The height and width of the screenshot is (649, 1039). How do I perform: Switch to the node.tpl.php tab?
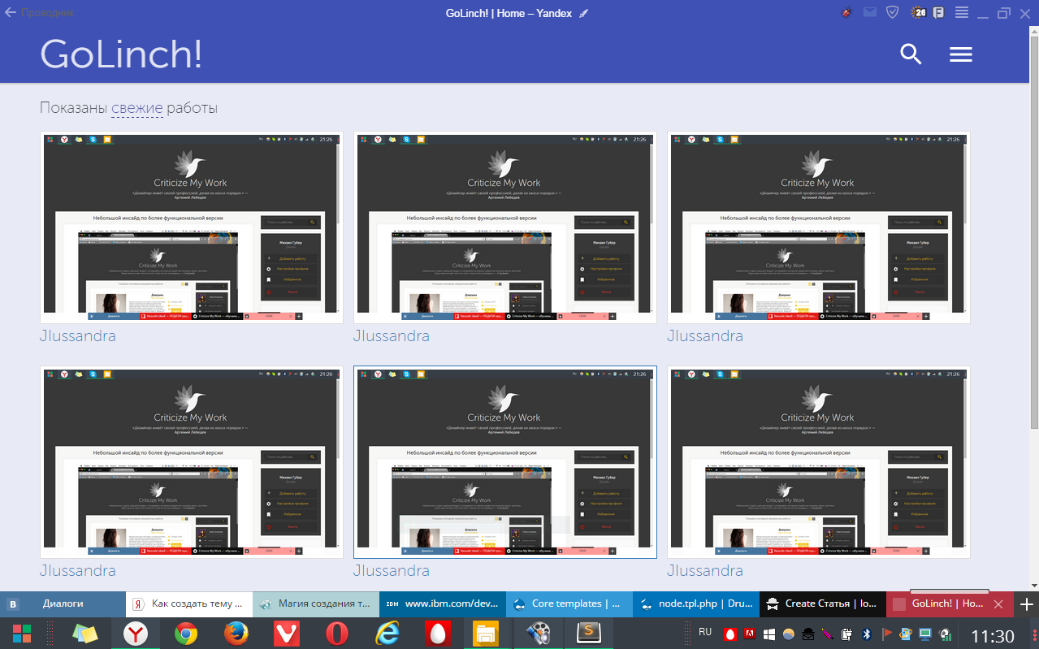click(696, 604)
